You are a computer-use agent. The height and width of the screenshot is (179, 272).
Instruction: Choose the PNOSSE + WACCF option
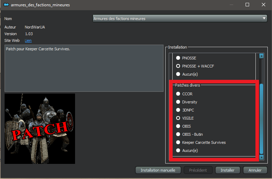tap(178, 66)
